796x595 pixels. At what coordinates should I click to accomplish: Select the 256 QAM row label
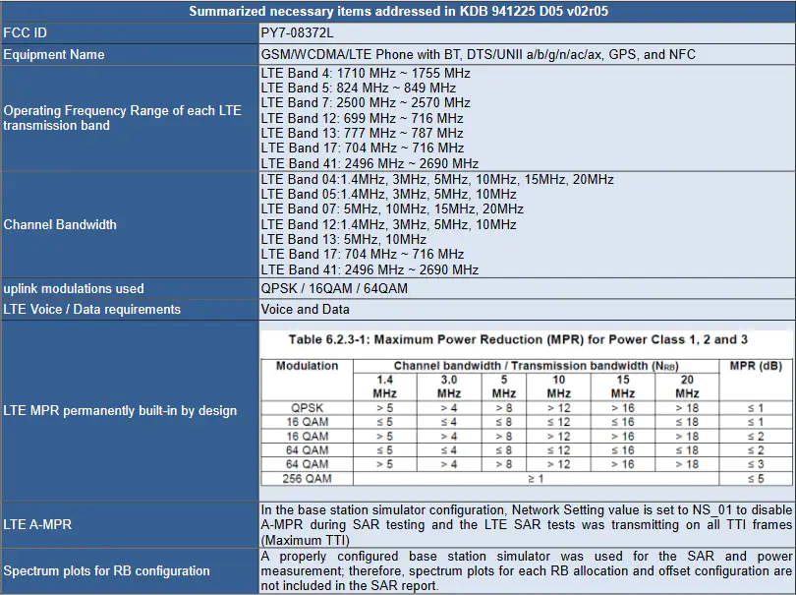click(308, 479)
